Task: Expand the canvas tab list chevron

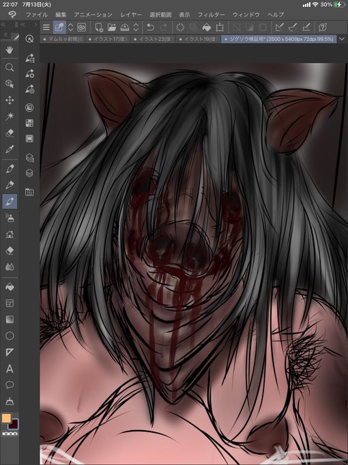Action: (x=342, y=39)
